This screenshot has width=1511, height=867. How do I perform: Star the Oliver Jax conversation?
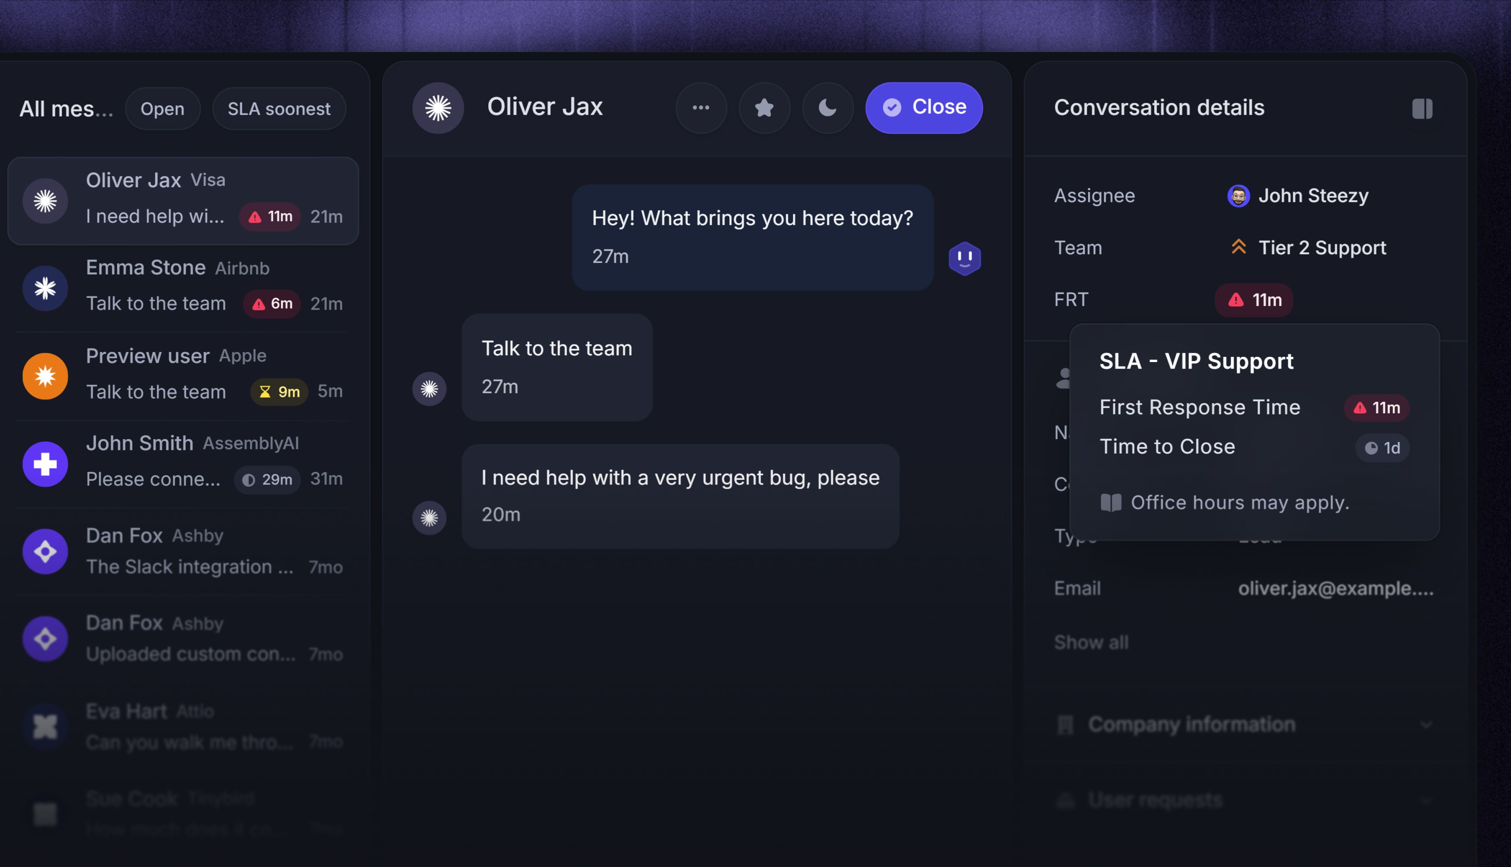[764, 108]
